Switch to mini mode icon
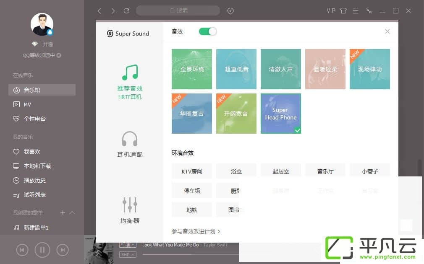Viewport: 424px width, 264px height. pos(369,11)
